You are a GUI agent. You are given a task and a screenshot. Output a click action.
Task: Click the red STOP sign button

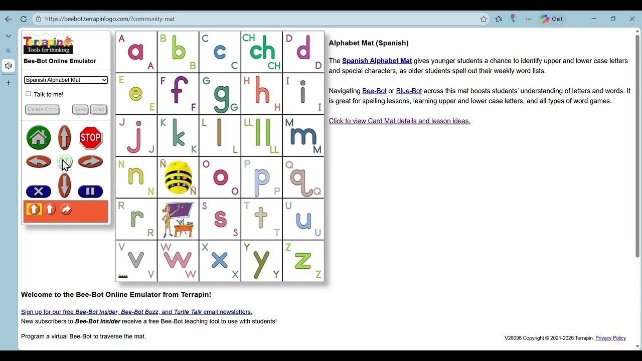[91, 138]
